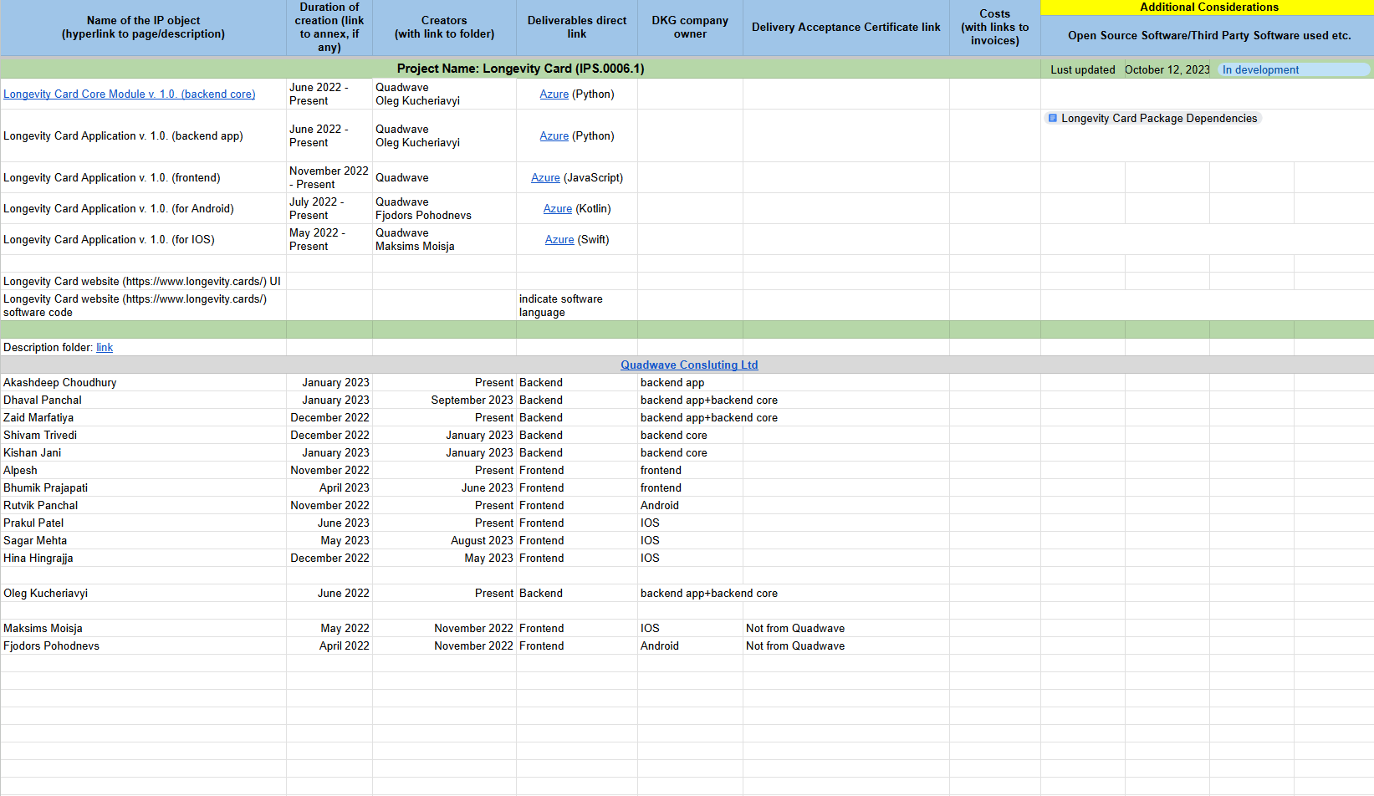Follow the Azure link for Swift

tap(559, 240)
